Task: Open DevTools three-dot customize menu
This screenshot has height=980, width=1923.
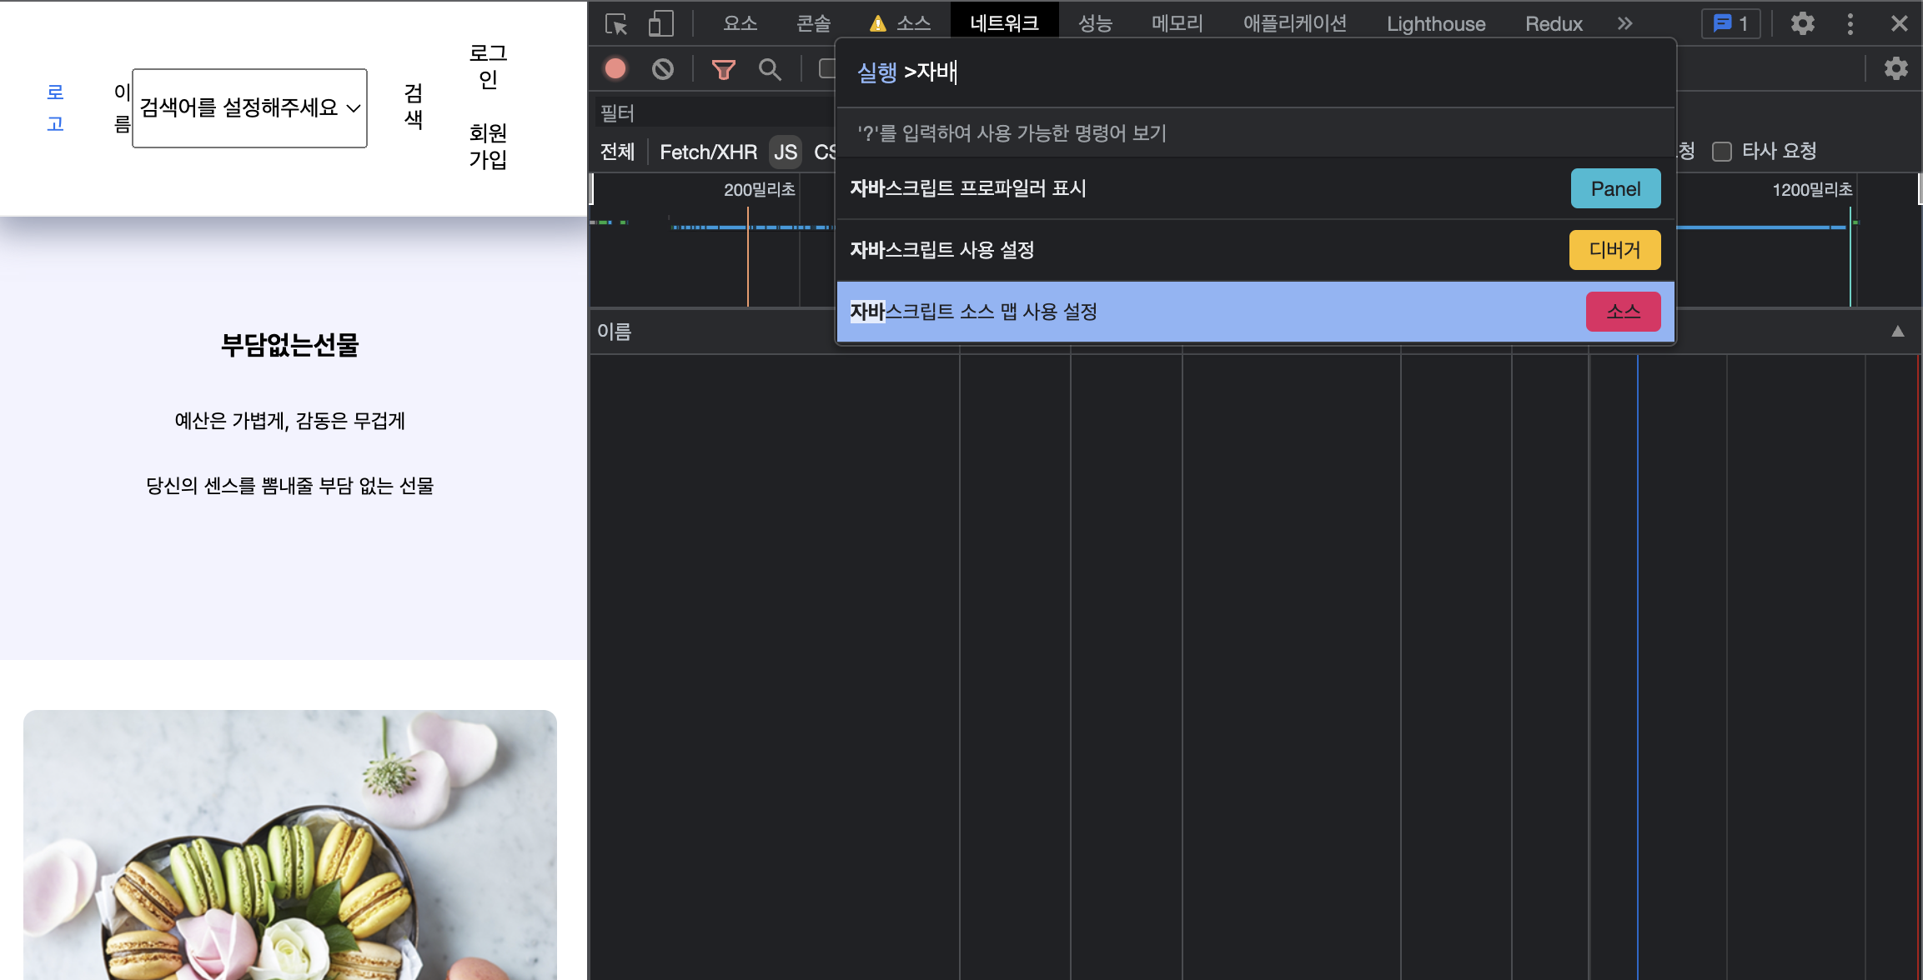Action: point(1850,23)
